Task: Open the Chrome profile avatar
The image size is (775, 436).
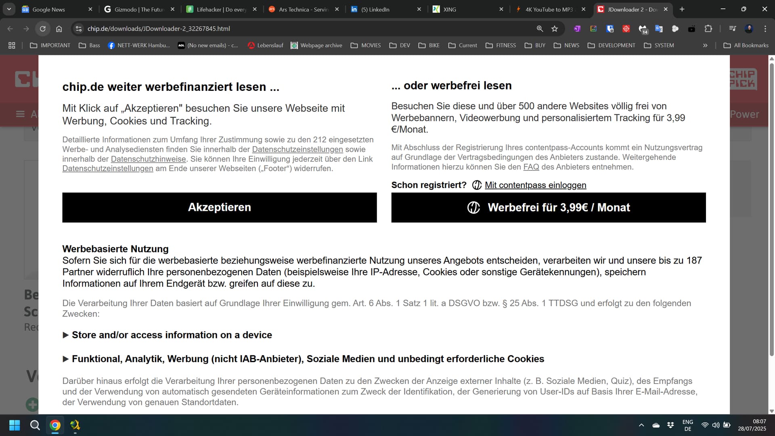Action: click(749, 29)
